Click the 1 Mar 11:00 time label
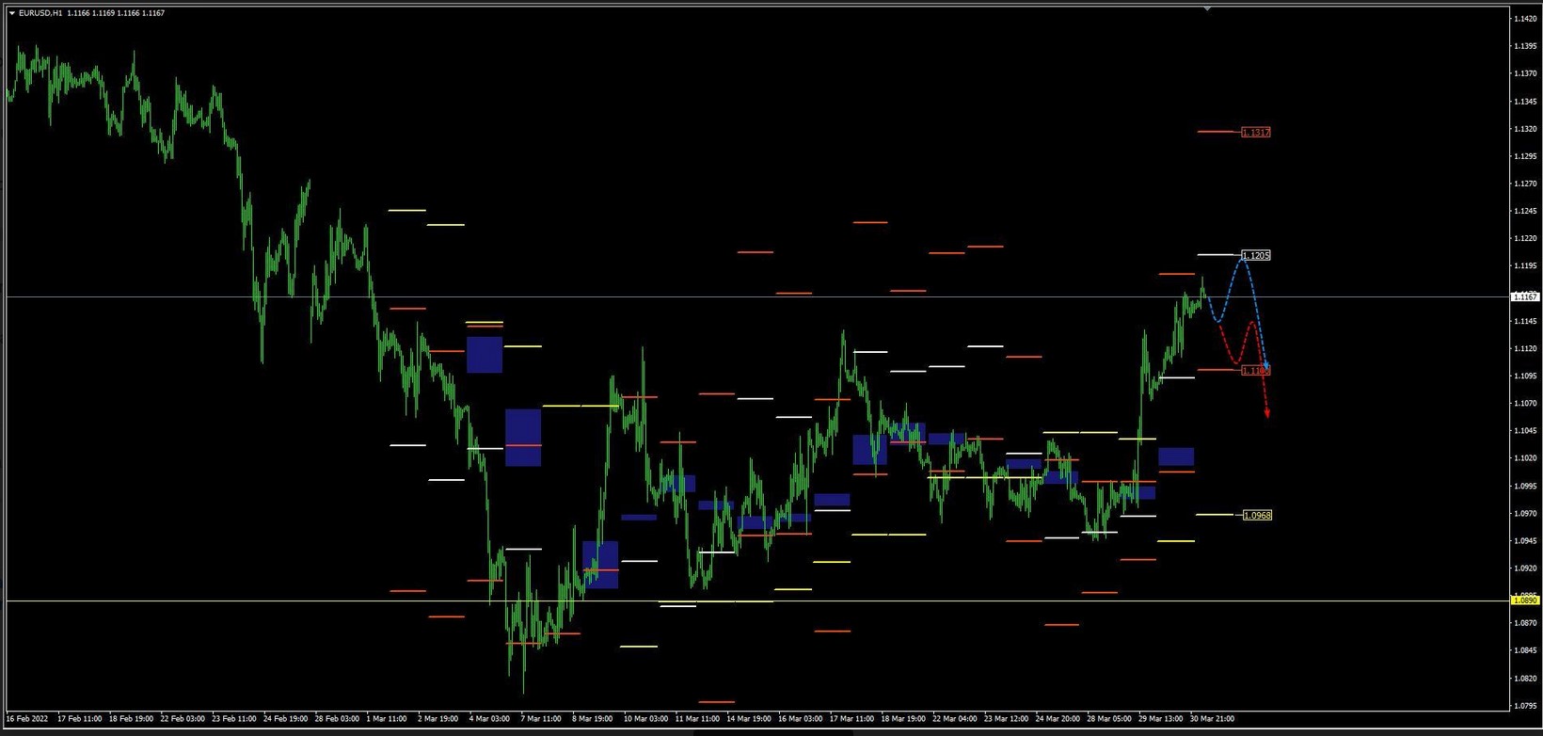The width and height of the screenshot is (1543, 736). [x=386, y=719]
